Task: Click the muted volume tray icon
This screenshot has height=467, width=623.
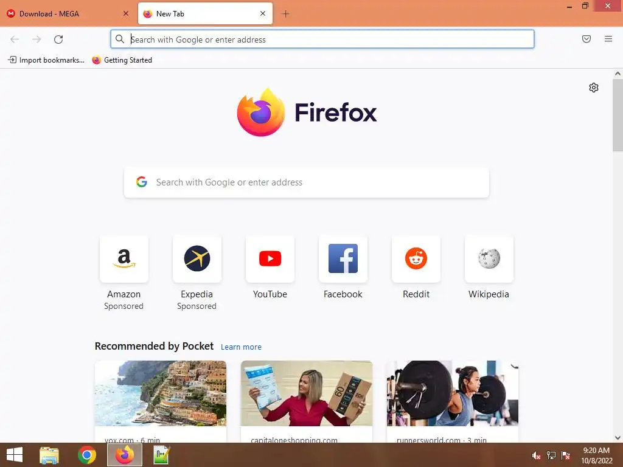Action: (x=537, y=455)
